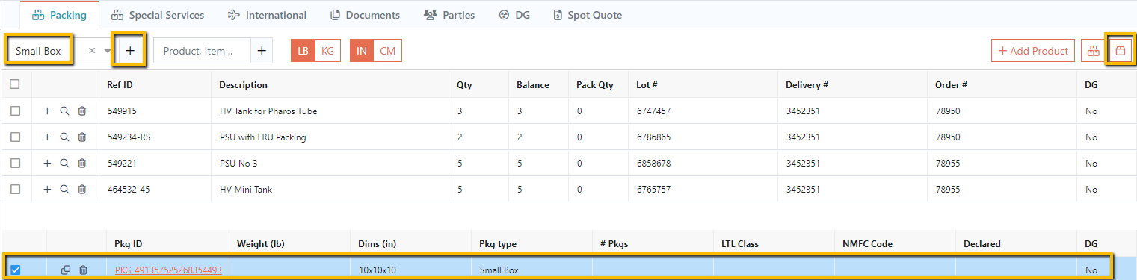The height and width of the screenshot is (280, 1137).
Task: Check the box for product 549234-RS
Action: (x=15, y=137)
